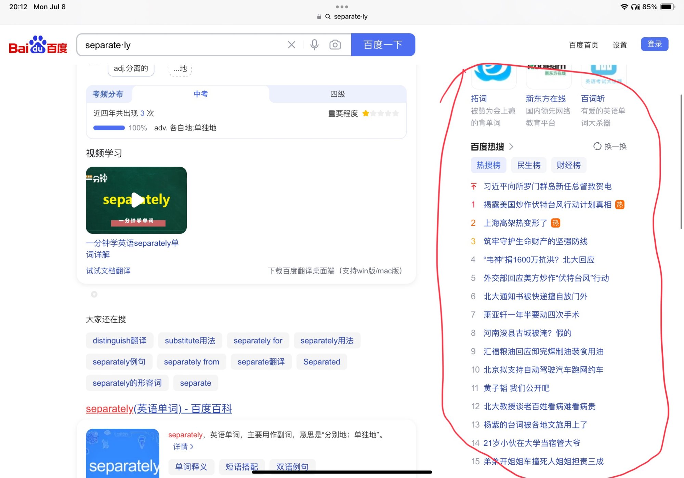Open the three-dot menu at top of Safari

click(342, 7)
